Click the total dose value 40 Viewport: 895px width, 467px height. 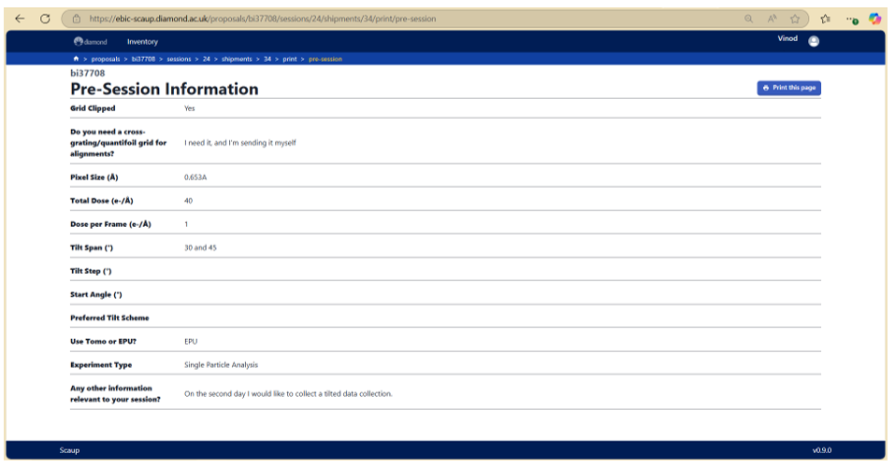click(x=188, y=201)
